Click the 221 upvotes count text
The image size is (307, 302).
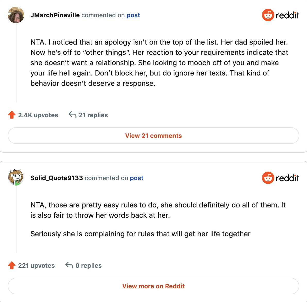[x=36, y=266]
